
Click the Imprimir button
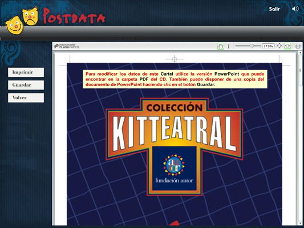(x=26, y=72)
